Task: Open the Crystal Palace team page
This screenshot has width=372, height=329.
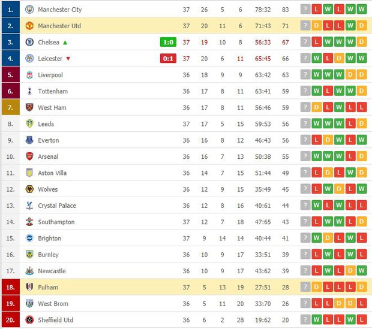Action: (57, 206)
